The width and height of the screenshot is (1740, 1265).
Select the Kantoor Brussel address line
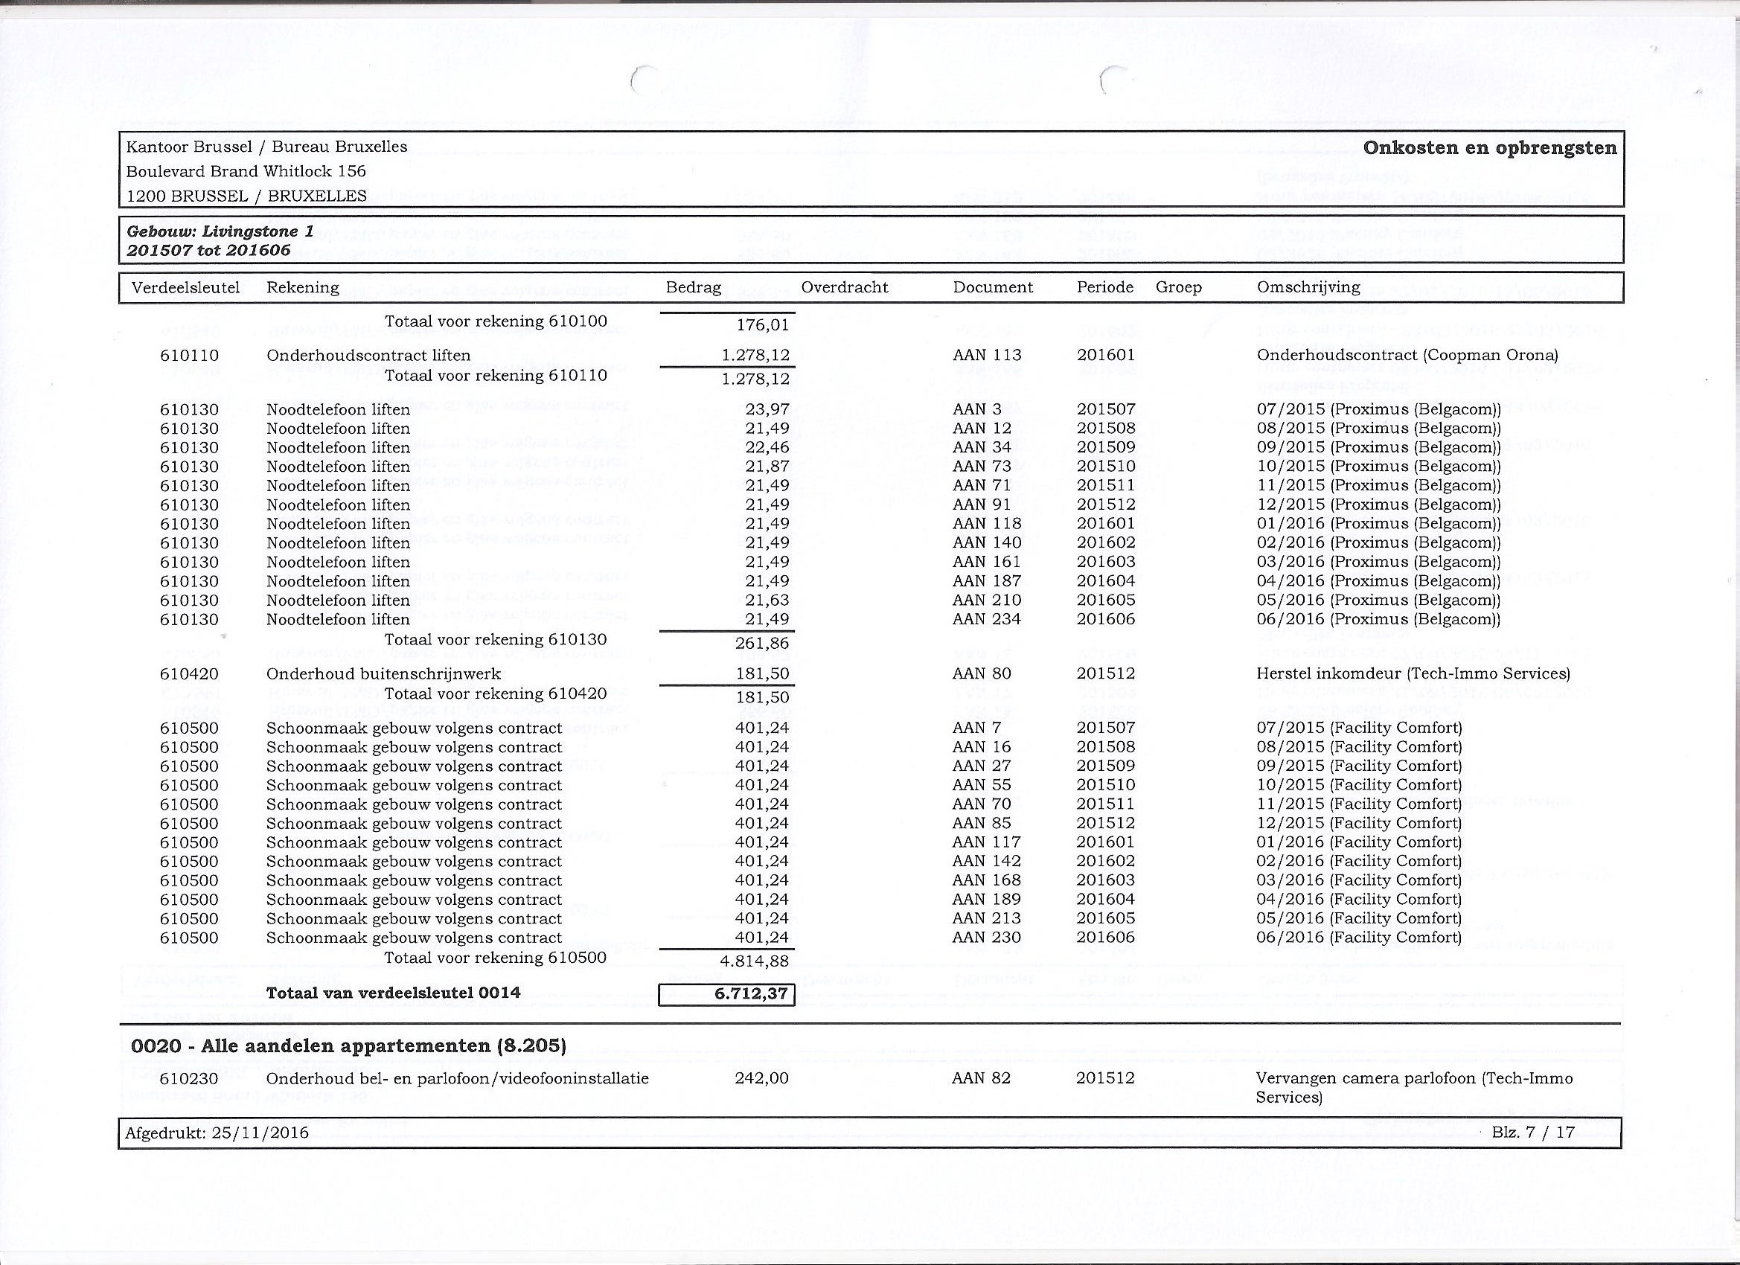(x=266, y=147)
